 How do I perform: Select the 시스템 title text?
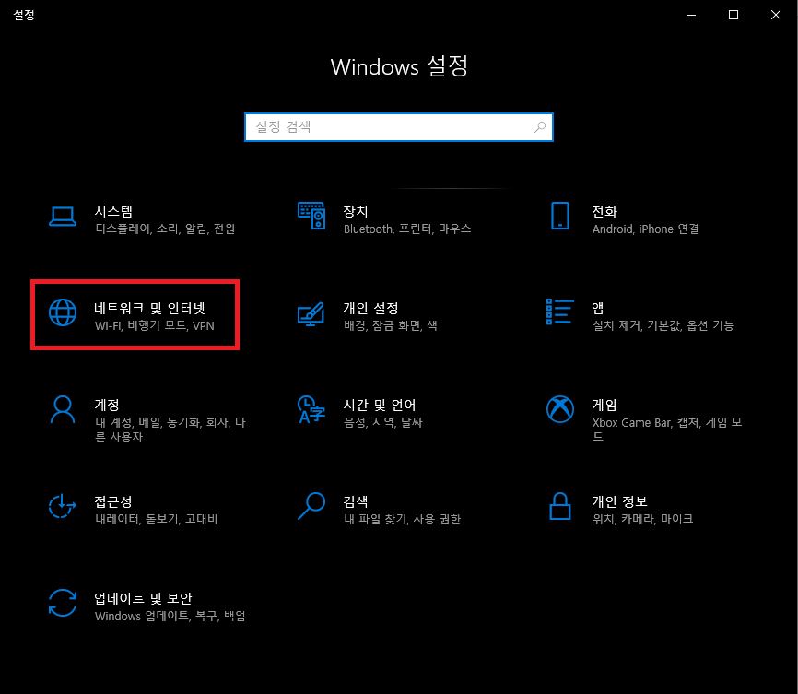click(113, 211)
